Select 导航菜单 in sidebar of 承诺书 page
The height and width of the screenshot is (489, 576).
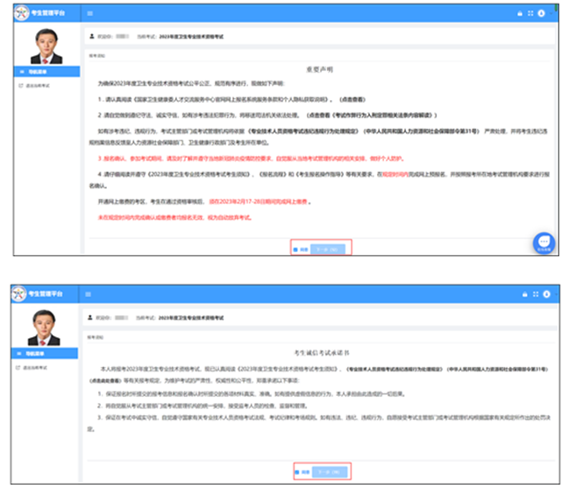(x=45, y=354)
